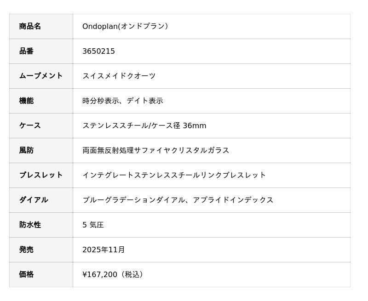Click the ケース label cell
Screen dimensions: 368x301
pos(30,125)
